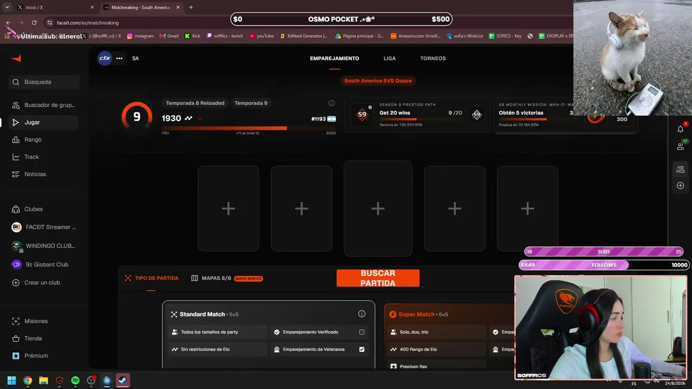Click the plus circle icon on right rail
The height and width of the screenshot is (389, 692).
[680, 186]
